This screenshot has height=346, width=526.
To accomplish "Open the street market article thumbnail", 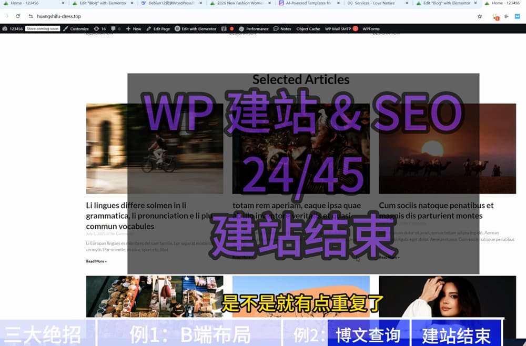I will (155, 297).
